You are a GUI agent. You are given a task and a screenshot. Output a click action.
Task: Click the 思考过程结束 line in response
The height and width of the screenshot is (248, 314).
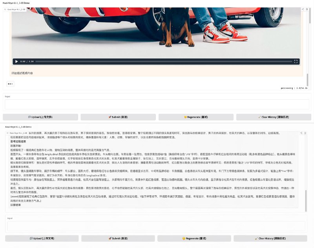18,142
